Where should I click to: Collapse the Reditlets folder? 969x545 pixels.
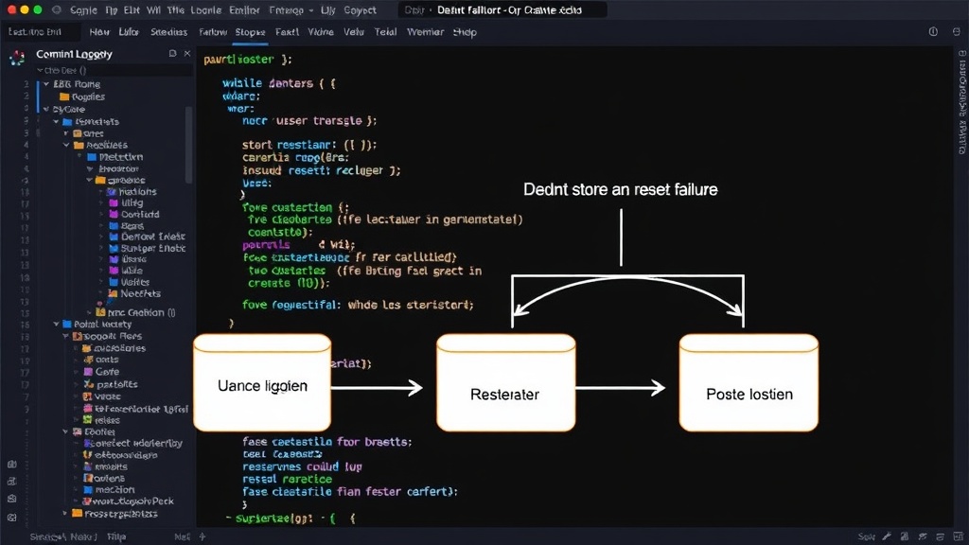66,145
